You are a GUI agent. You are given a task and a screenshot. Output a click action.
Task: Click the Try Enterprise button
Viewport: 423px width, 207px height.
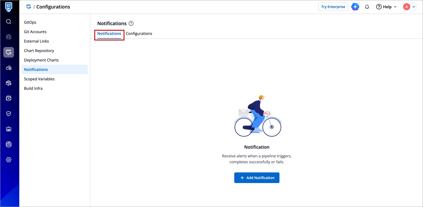(333, 7)
